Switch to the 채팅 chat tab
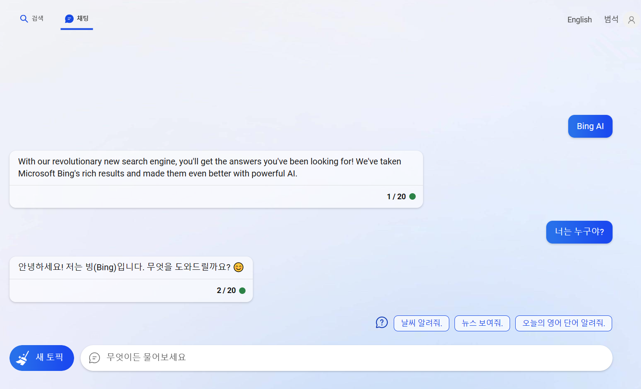This screenshot has height=389, width=641. pos(77,19)
